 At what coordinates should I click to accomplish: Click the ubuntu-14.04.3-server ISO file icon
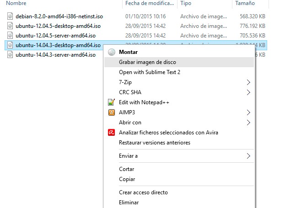11,55
